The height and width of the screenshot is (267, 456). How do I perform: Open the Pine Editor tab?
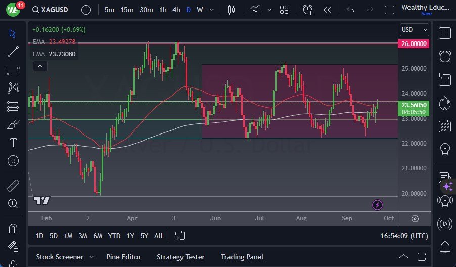(123, 257)
